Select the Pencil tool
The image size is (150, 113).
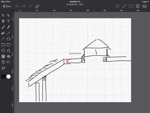tap(8, 27)
